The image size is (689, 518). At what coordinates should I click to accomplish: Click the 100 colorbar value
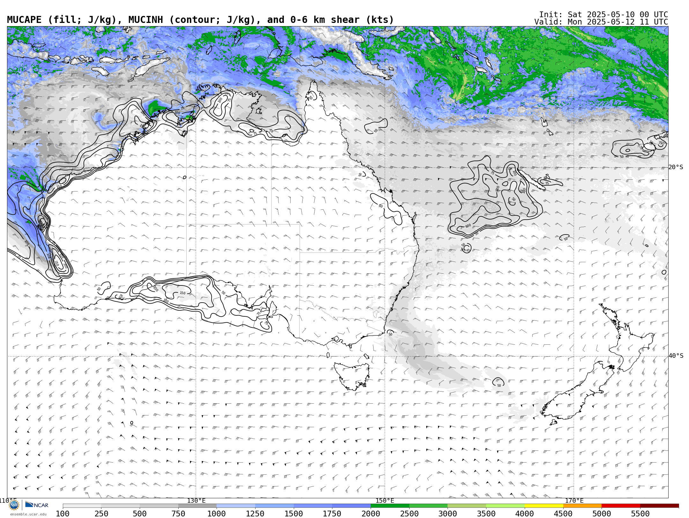63,514
